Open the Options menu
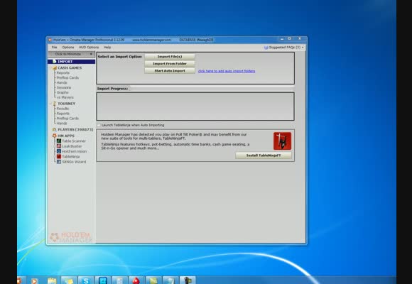Image resolution: width=412 pixels, height=284 pixels. pos(67,48)
